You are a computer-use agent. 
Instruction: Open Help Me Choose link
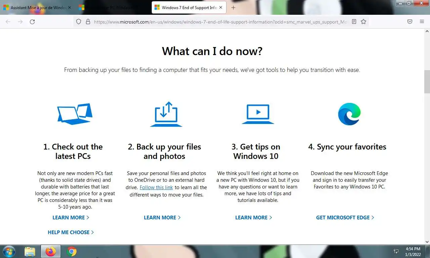click(x=71, y=232)
